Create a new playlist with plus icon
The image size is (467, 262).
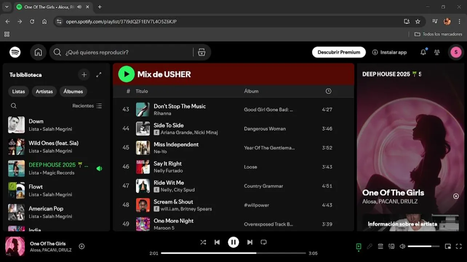pos(84,75)
